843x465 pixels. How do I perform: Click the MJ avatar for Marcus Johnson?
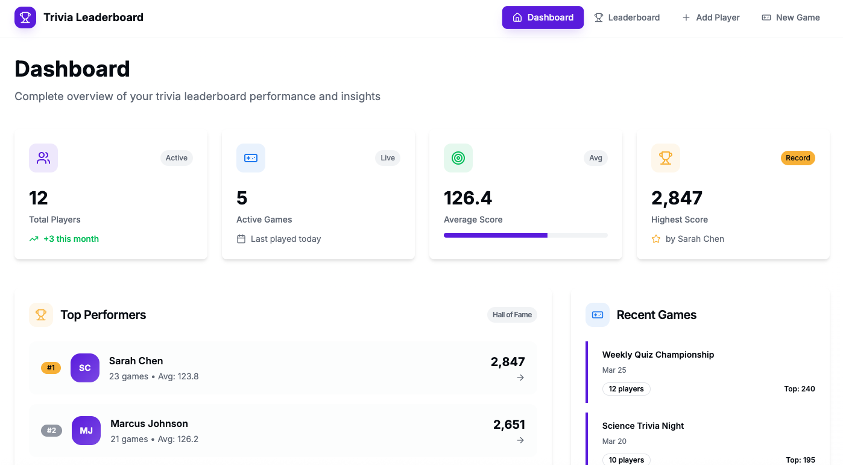[86, 431]
